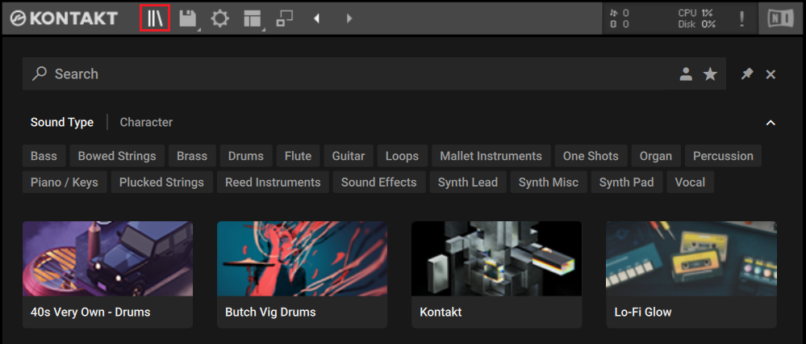Select the Reed Instruments tag
806x344 pixels.
(x=273, y=182)
